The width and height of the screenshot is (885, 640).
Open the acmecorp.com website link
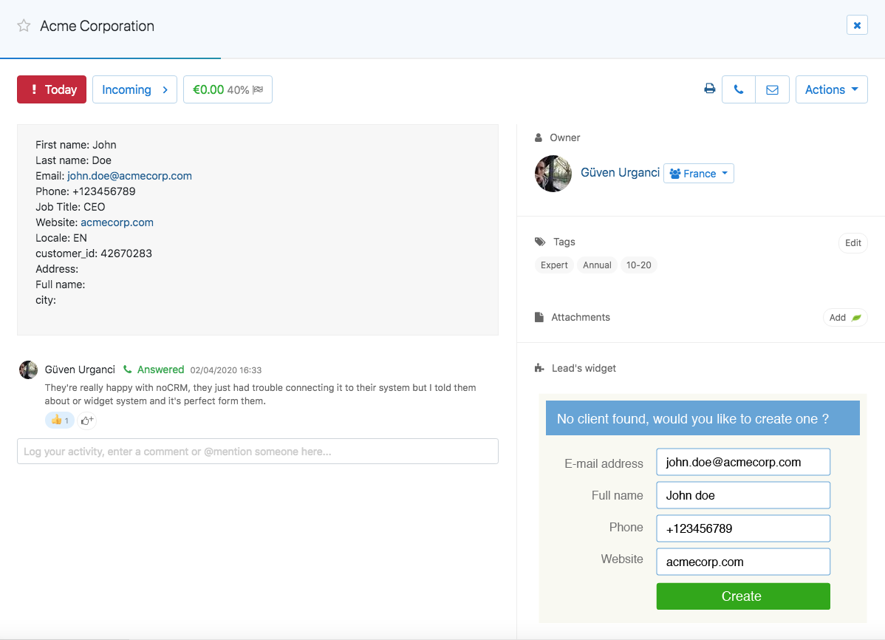[117, 222]
